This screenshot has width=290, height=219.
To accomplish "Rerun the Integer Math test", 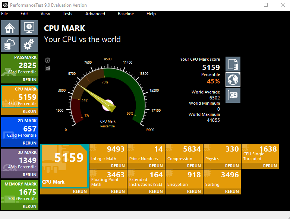I will [108, 166].
